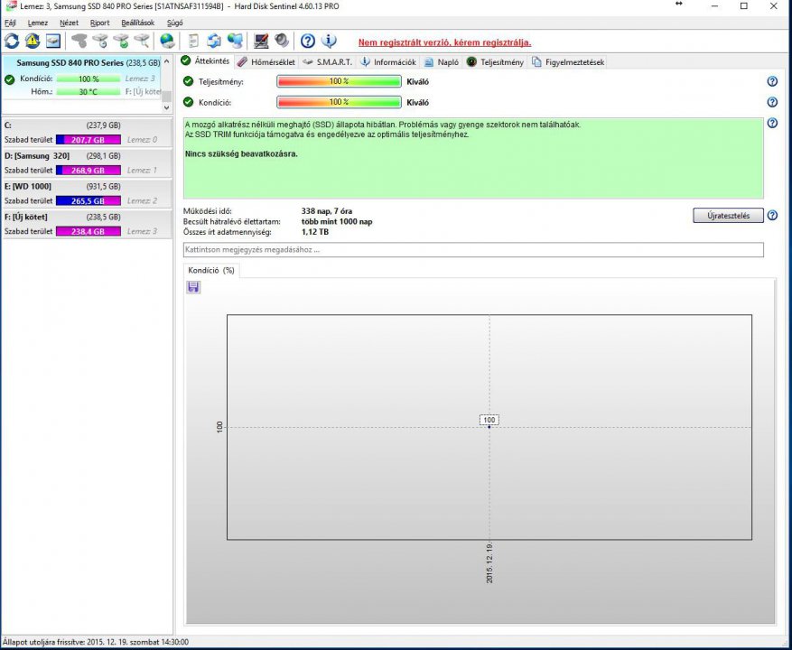The height and width of the screenshot is (650, 792).
Task: Switch to the Napló tab
Action: point(442,62)
